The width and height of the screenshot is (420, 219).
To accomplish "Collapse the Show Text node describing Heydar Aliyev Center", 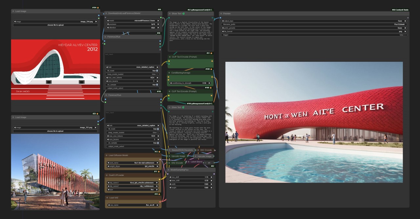I will 170,14.
